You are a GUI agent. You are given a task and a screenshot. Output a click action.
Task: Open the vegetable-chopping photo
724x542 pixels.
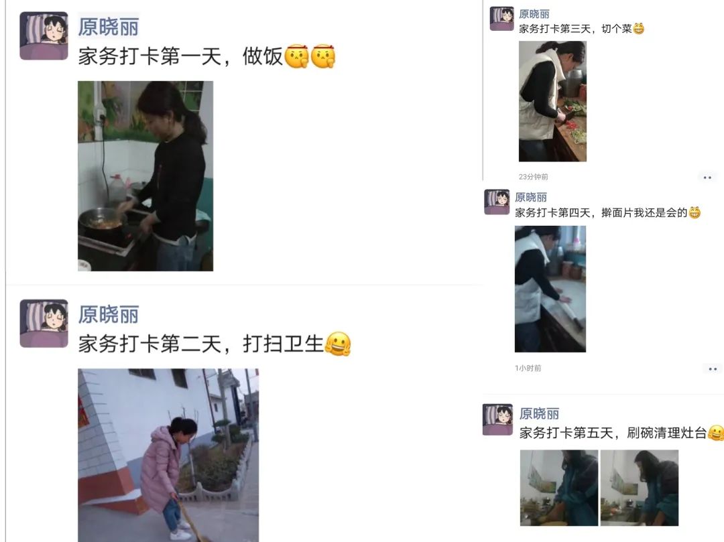click(x=552, y=101)
